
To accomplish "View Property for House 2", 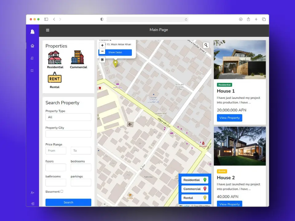I will pos(230,204).
